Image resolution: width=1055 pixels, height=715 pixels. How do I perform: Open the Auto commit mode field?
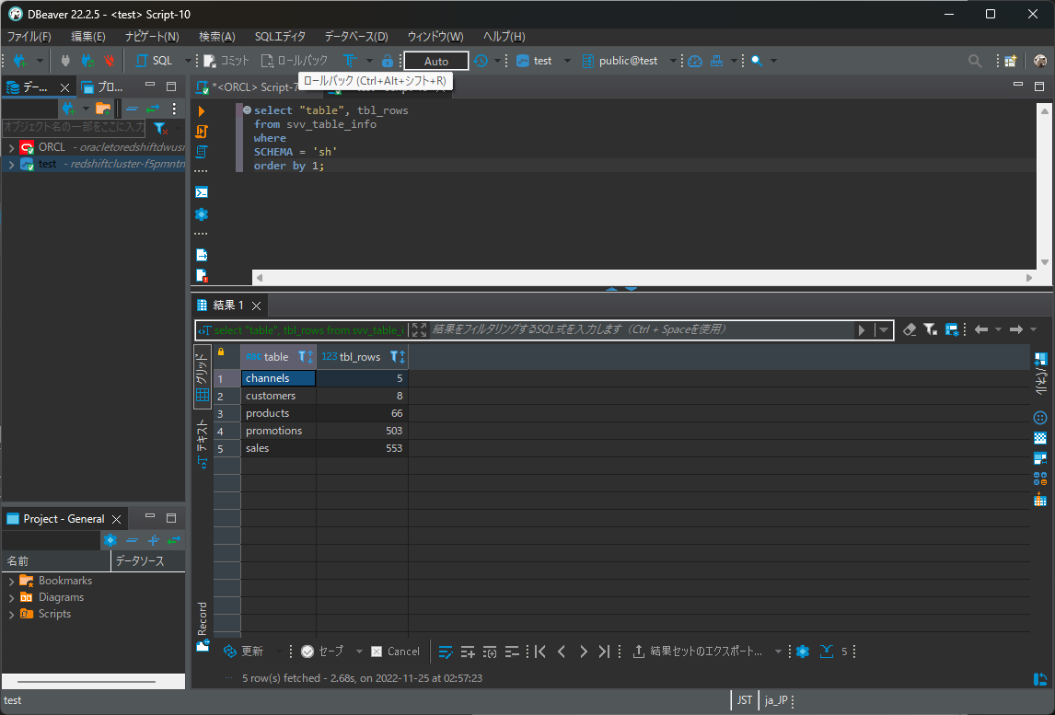436,61
